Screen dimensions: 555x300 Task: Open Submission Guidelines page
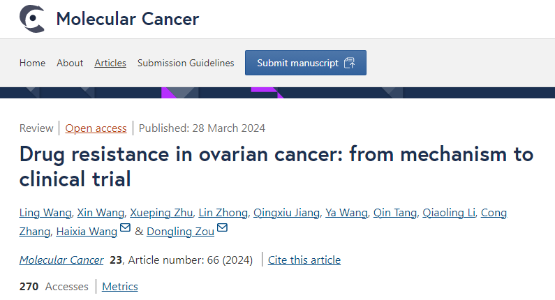click(186, 63)
